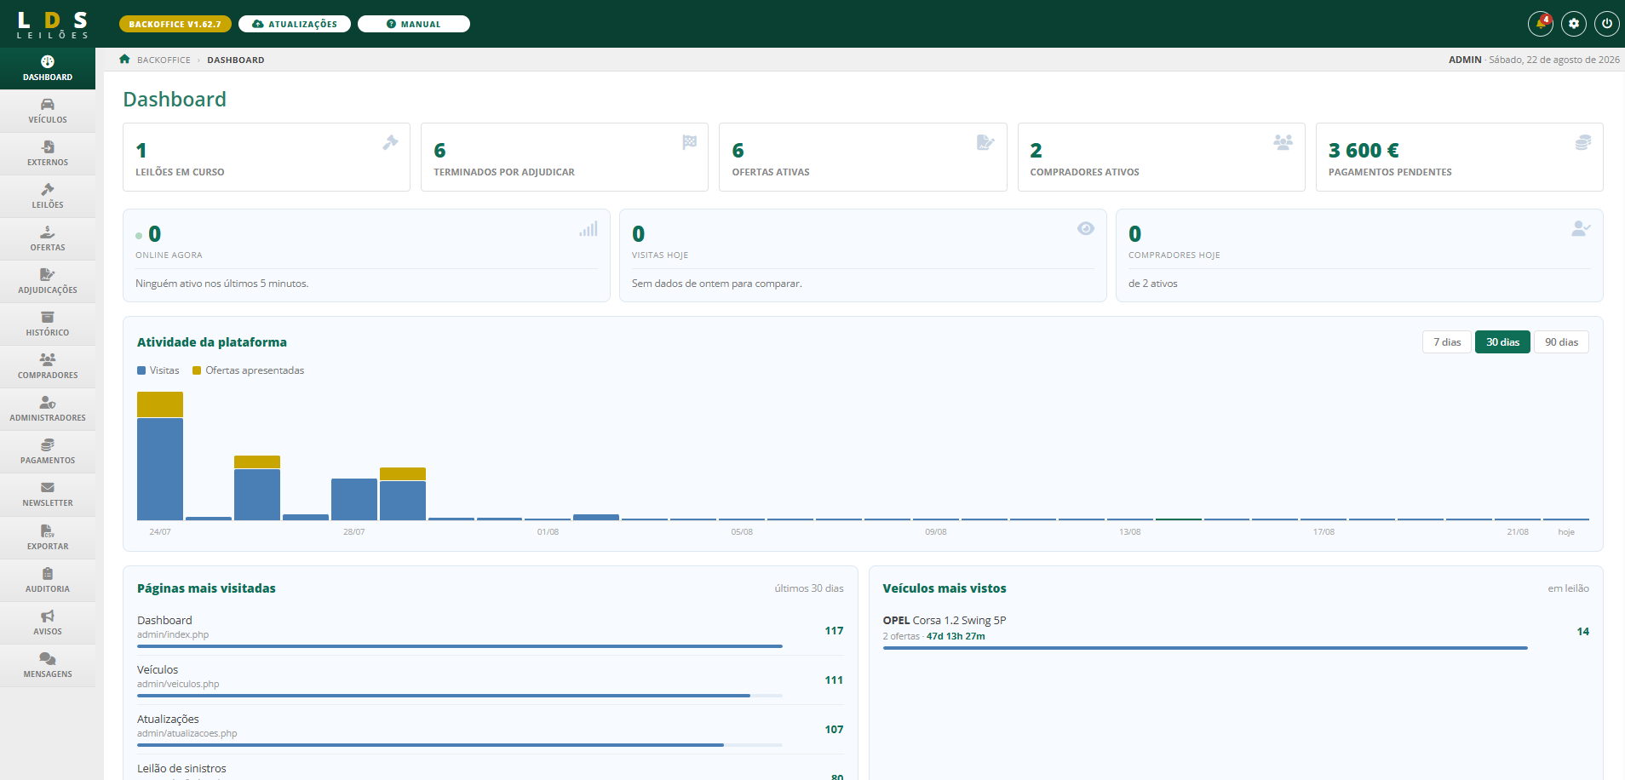Image resolution: width=1625 pixels, height=780 pixels.
Task: Click the breadcrumb home icon
Action: pos(124,59)
